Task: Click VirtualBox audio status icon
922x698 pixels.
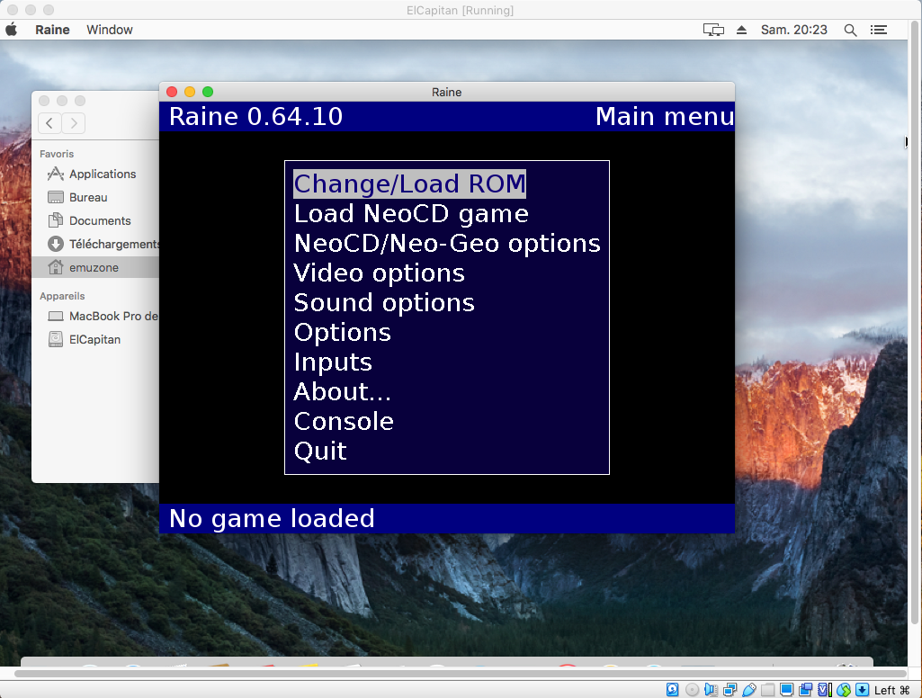Action: [x=711, y=690]
